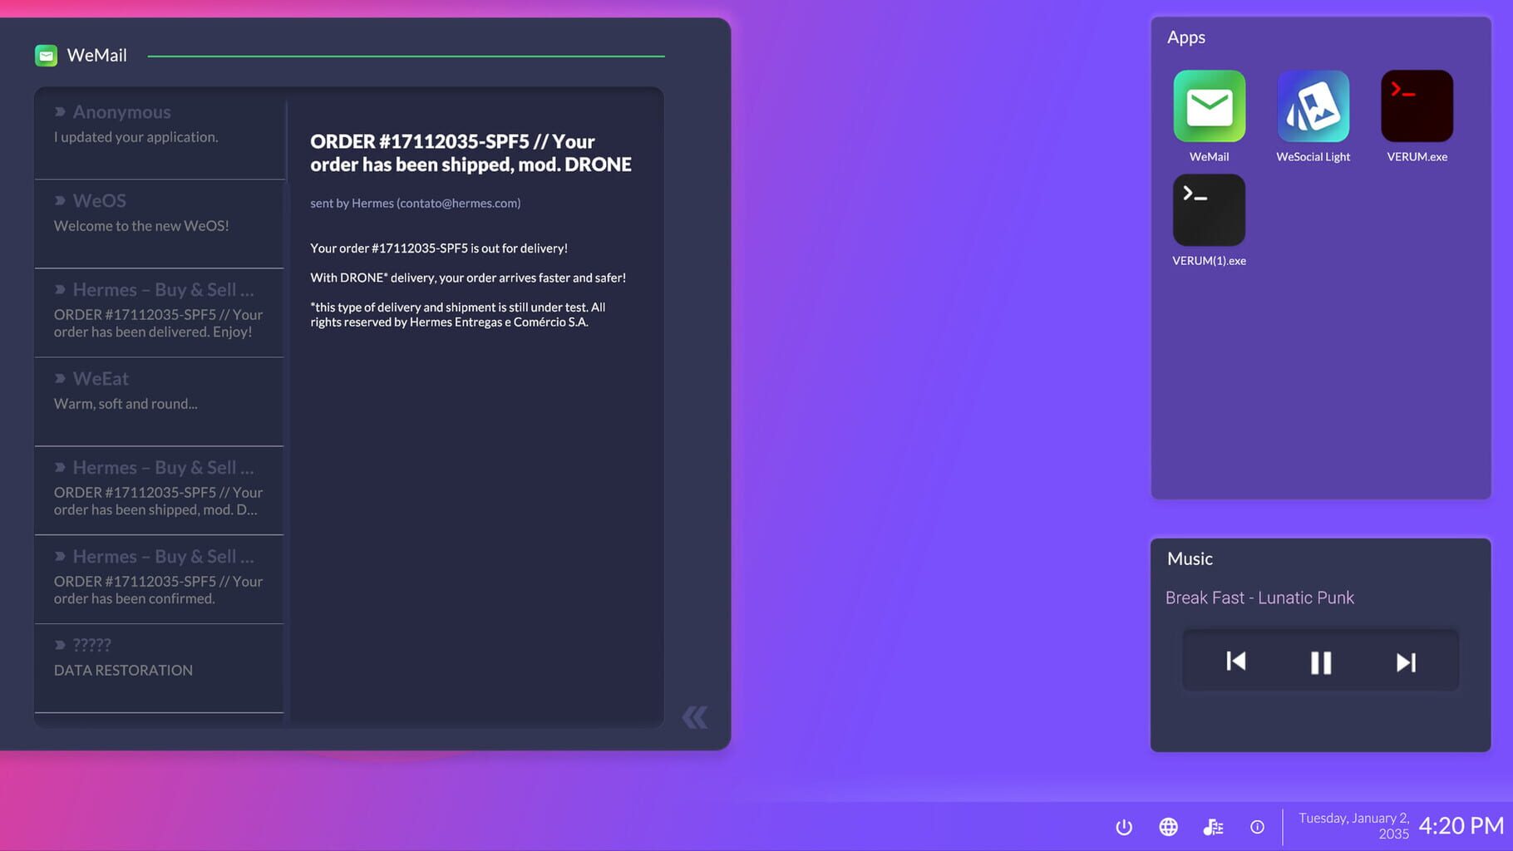This screenshot has width=1513, height=851.
Task: Click the WeMail green envelope logo in header
Action: click(x=47, y=55)
